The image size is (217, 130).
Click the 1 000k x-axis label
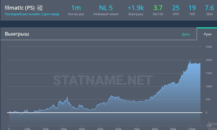191,129
